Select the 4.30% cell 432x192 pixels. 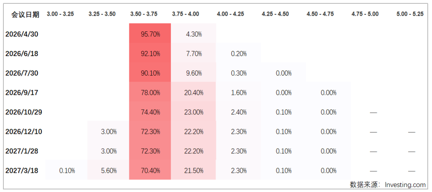194,34
